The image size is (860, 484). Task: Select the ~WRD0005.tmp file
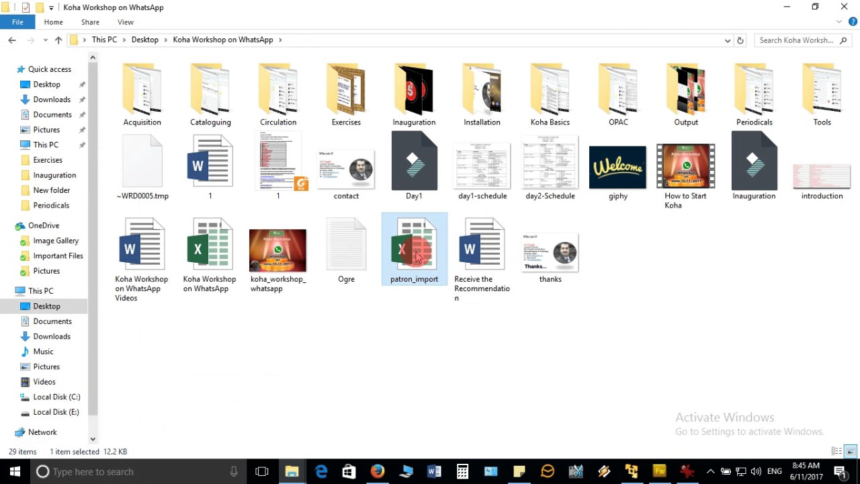pos(142,167)
